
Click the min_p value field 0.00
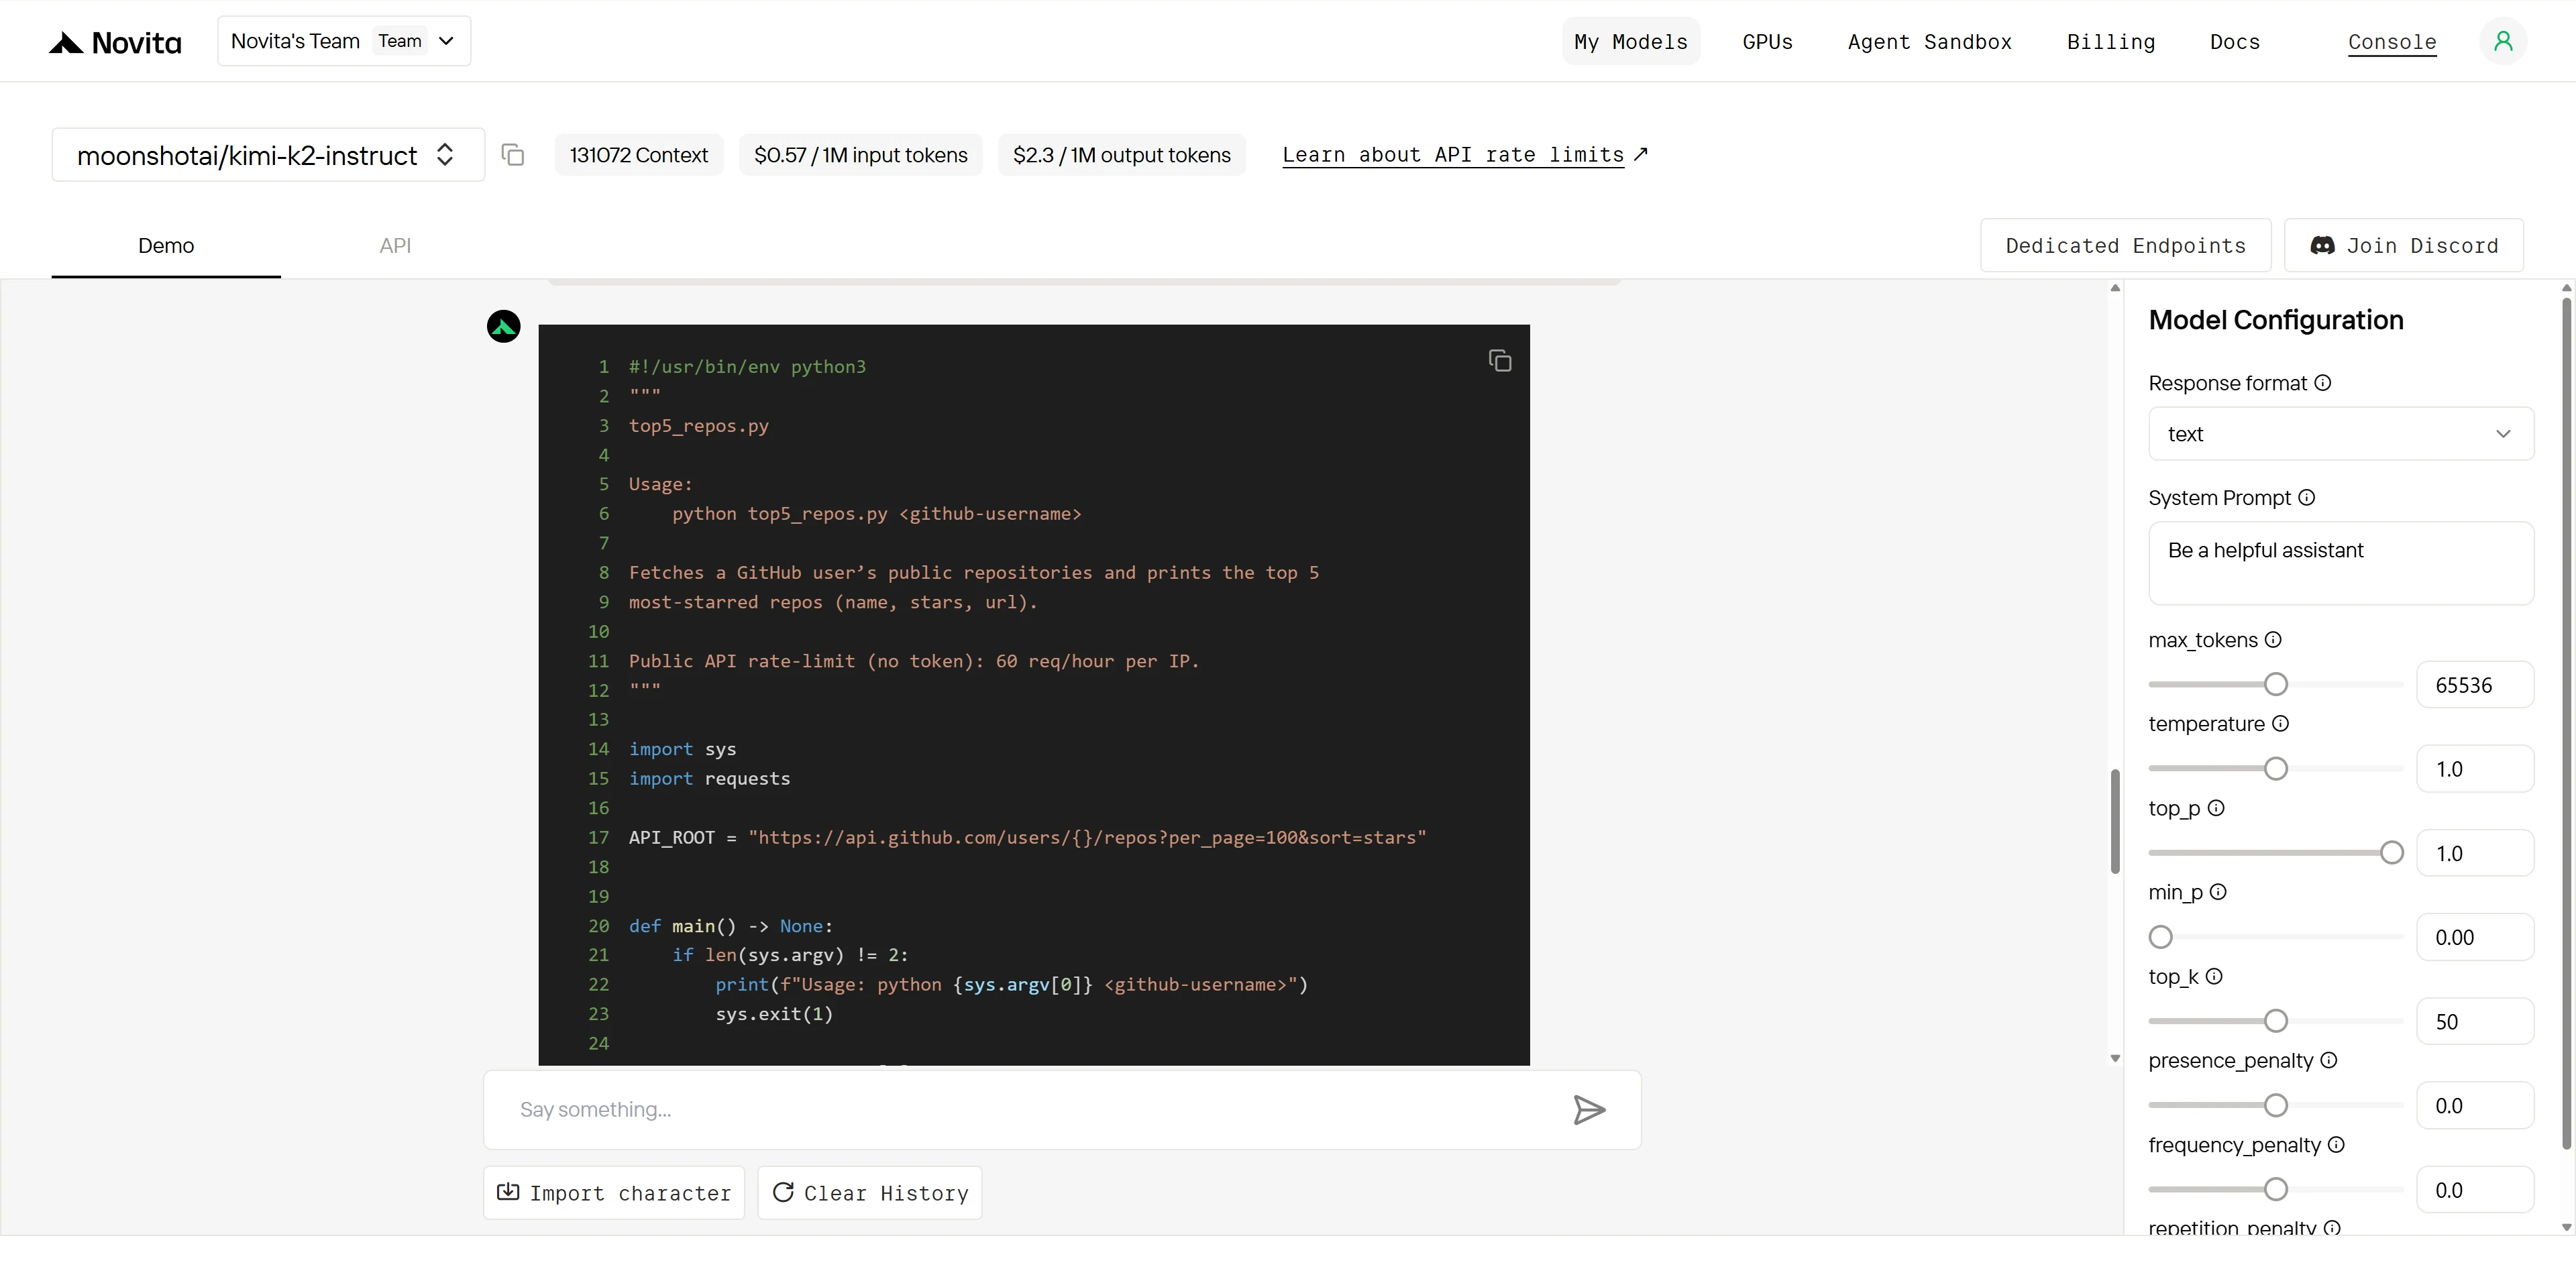[x=2475, y=937]
